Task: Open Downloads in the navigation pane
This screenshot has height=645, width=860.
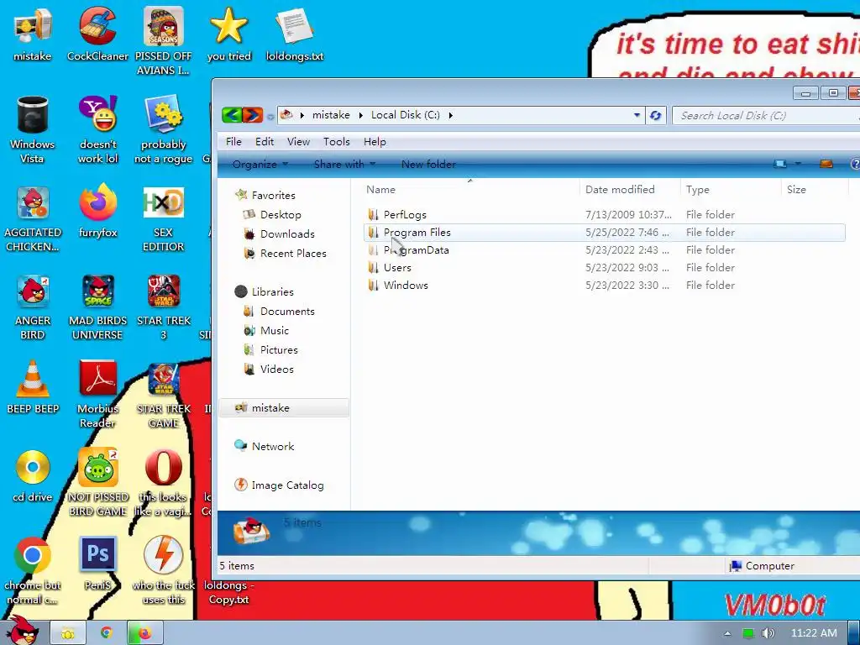Action: (x=279, y=233)
